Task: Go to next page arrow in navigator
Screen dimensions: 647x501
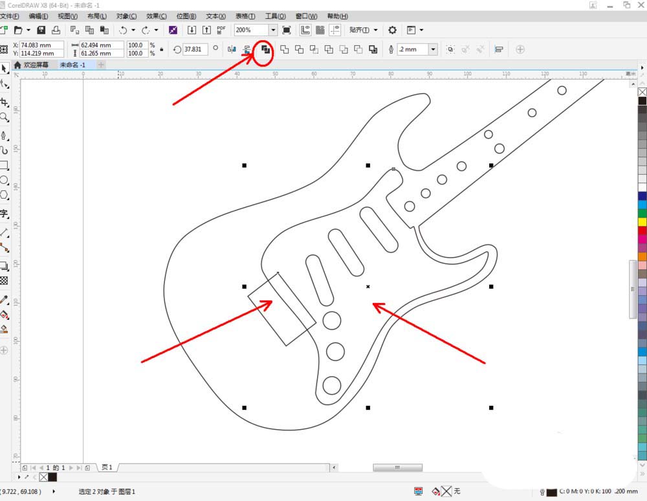Action: point(71,467)
